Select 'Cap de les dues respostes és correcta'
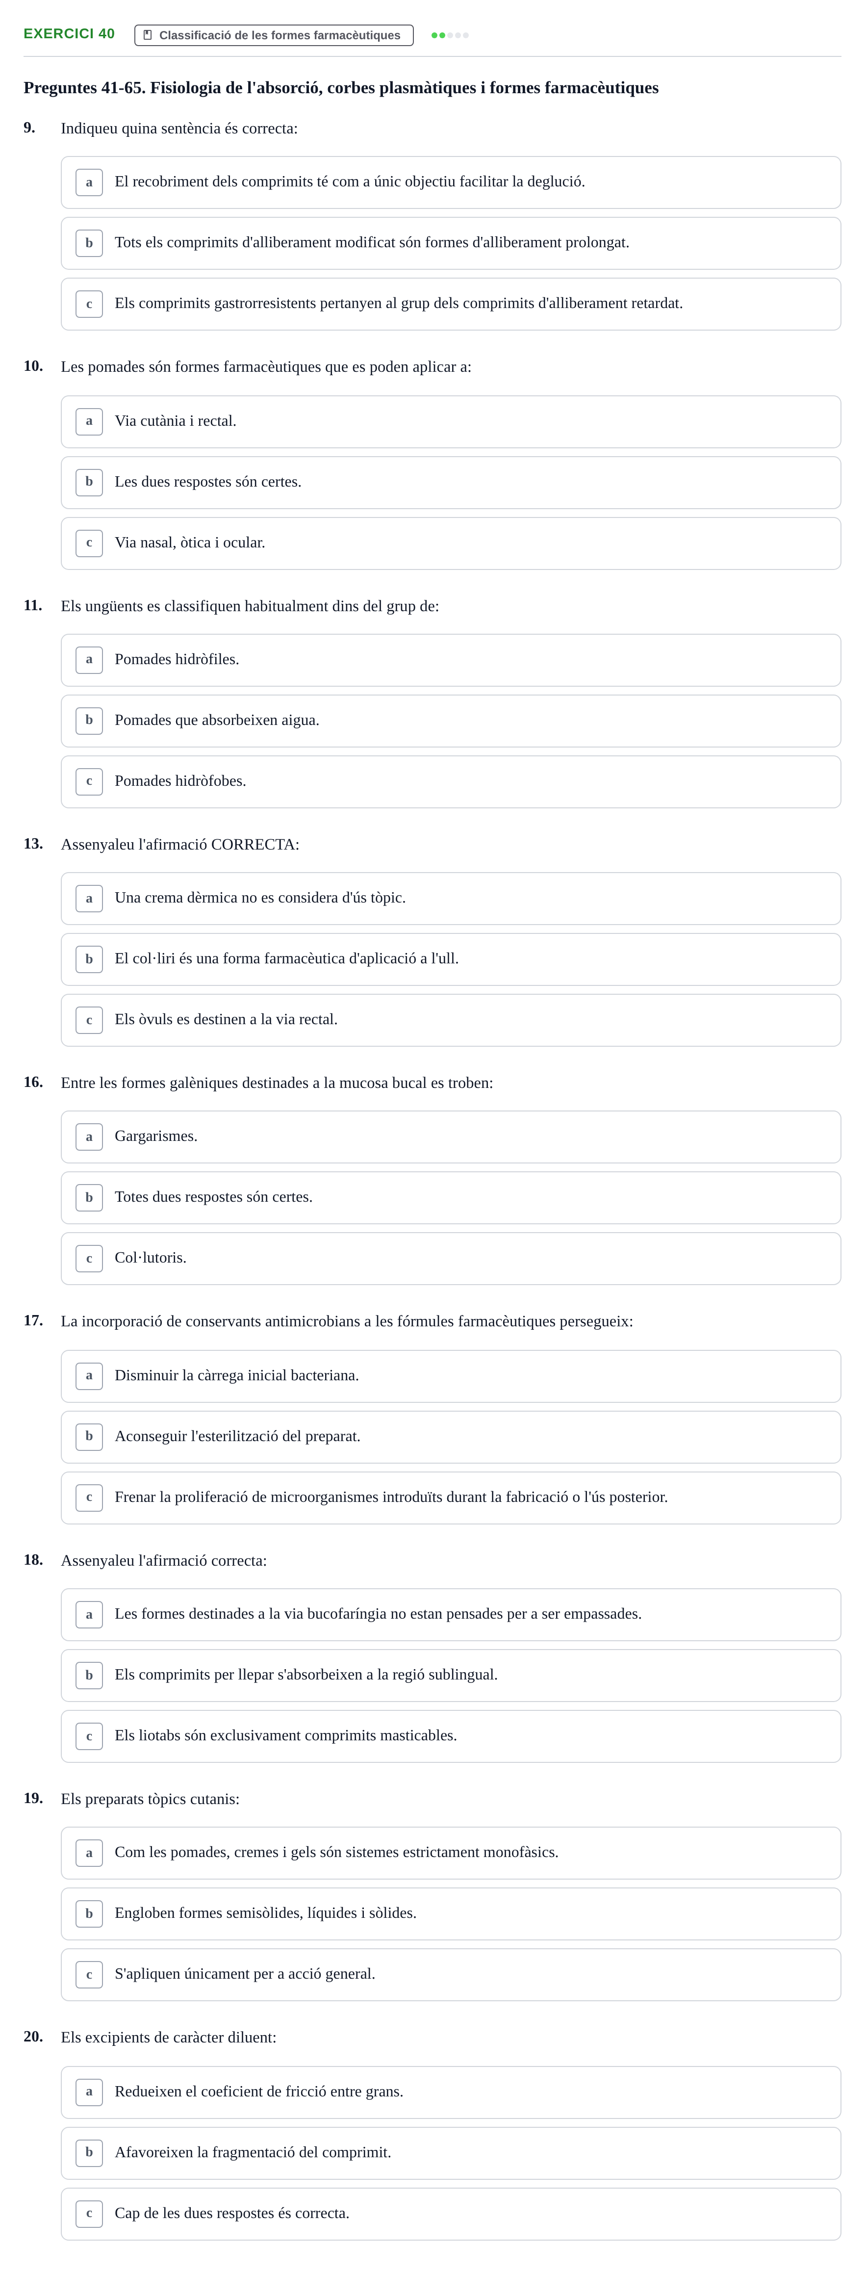865x2272 pixels. [451, 2214]
